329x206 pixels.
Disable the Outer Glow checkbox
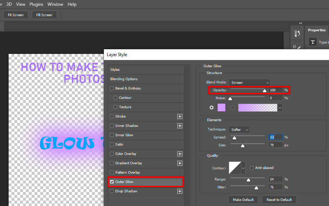pyautogui.click(x=112, y=182)
